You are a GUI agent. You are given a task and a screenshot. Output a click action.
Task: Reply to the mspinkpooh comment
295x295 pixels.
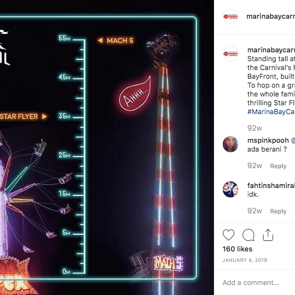(x=278, y=166)
